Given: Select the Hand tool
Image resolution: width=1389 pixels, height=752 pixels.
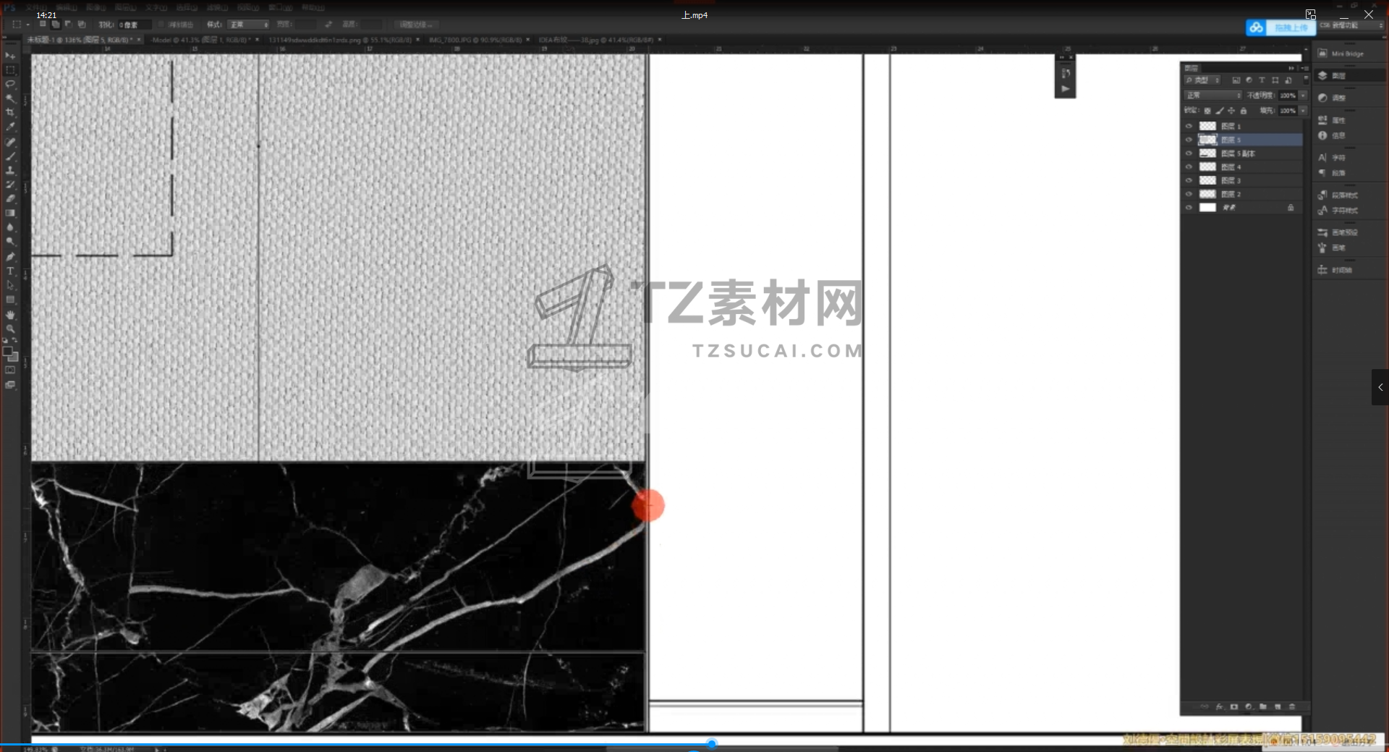Looking at the screenshot, I should (10, 315).
